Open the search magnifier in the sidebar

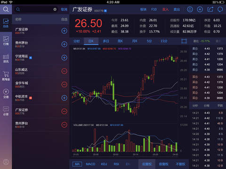coord(6,9)
